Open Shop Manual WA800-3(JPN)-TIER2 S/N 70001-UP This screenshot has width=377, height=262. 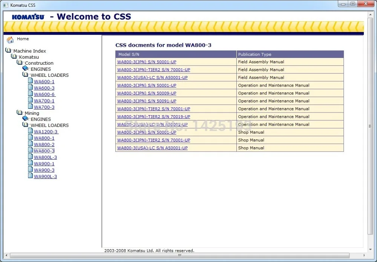[x=154, y=140]
